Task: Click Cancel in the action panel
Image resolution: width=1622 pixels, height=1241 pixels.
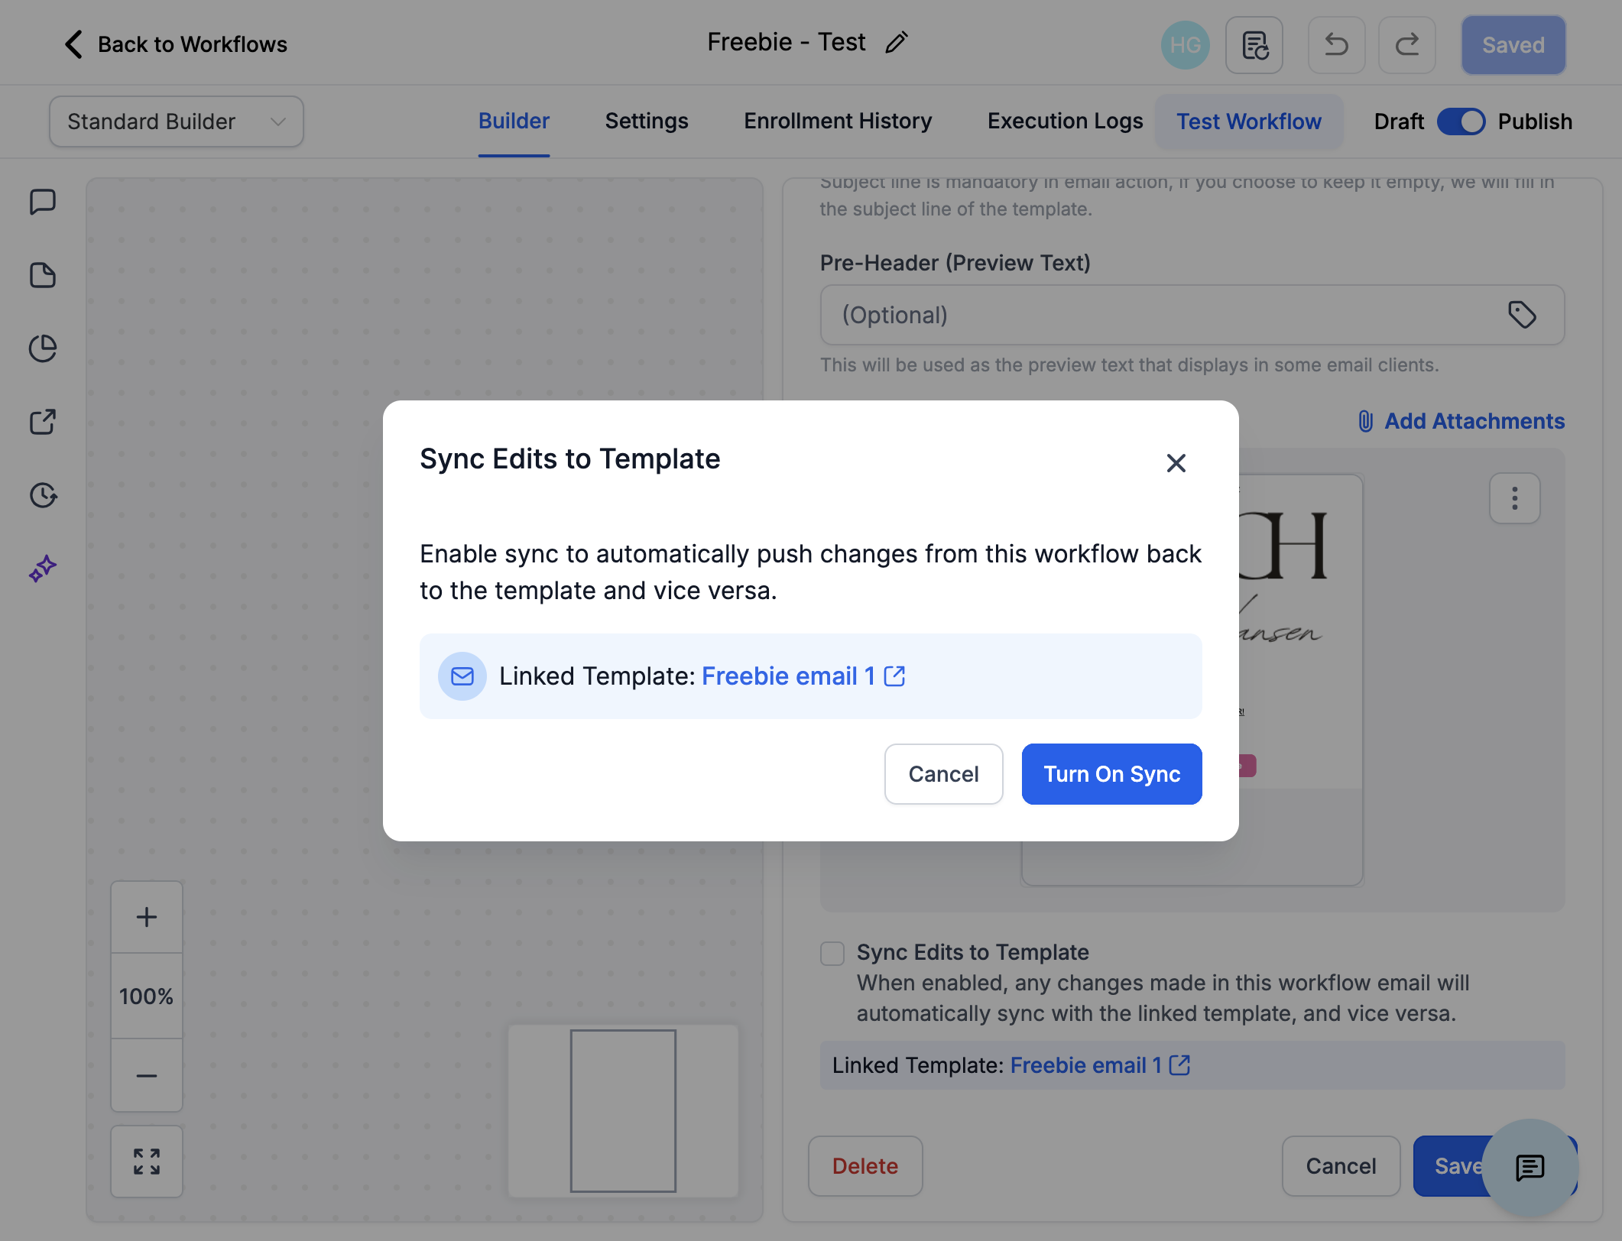Action: [1341, 1166]
